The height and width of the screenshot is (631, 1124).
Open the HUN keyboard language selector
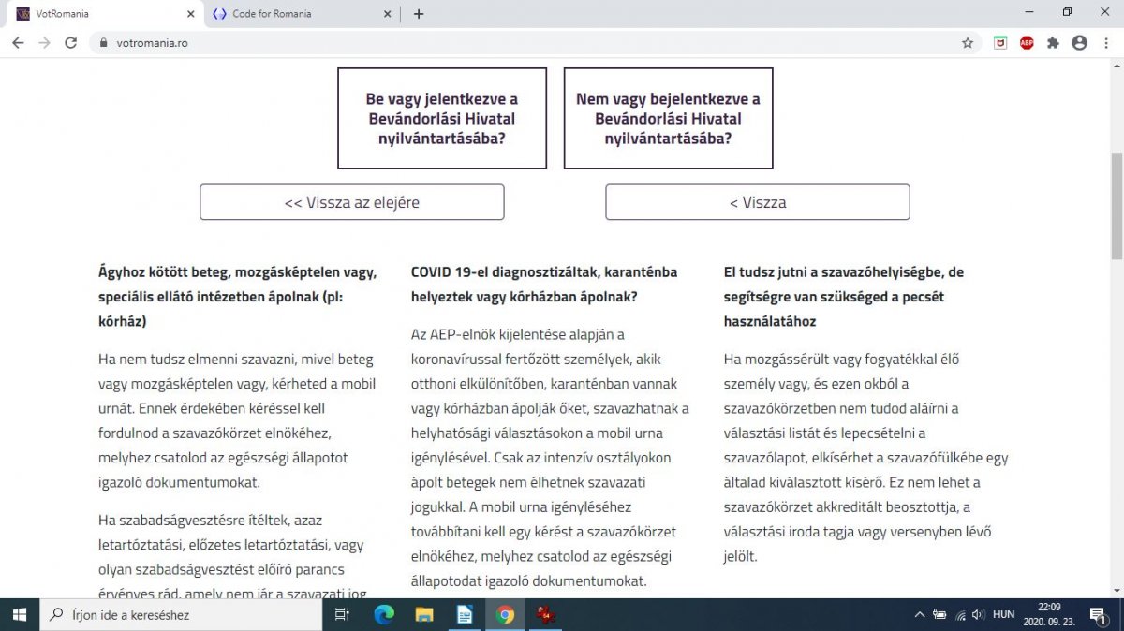click(x=1003, y=615)
